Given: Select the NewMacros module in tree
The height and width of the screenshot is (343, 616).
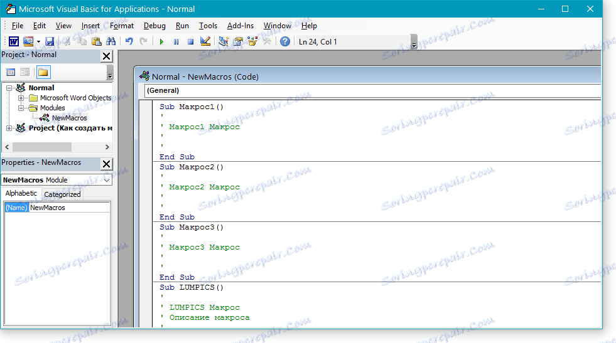Looking at the screenshot, I should (x=69, y=118).
